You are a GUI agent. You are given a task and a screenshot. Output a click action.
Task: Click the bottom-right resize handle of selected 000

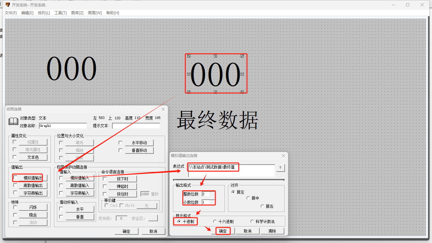coord(242,92)
